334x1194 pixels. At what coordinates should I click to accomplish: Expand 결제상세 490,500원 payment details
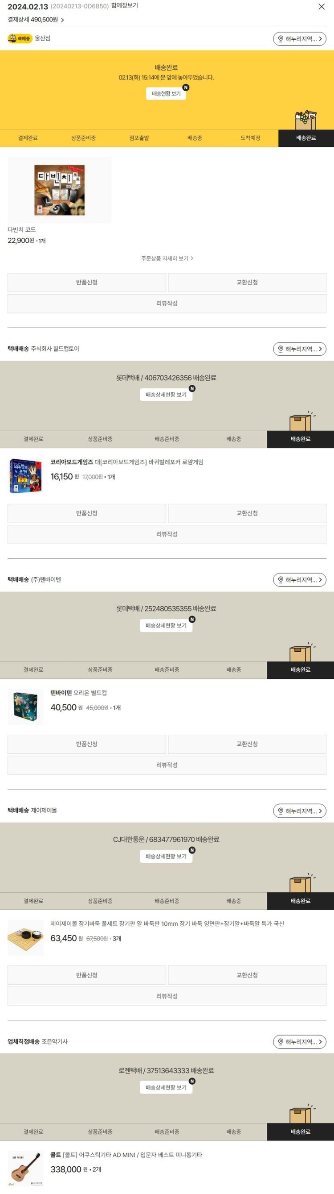tap(36, 20)
